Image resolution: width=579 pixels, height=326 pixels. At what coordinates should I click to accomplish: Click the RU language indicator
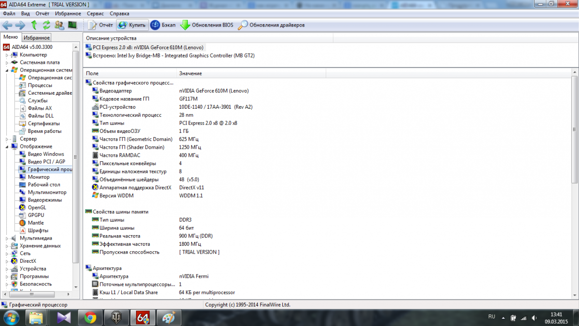point(492,317)
